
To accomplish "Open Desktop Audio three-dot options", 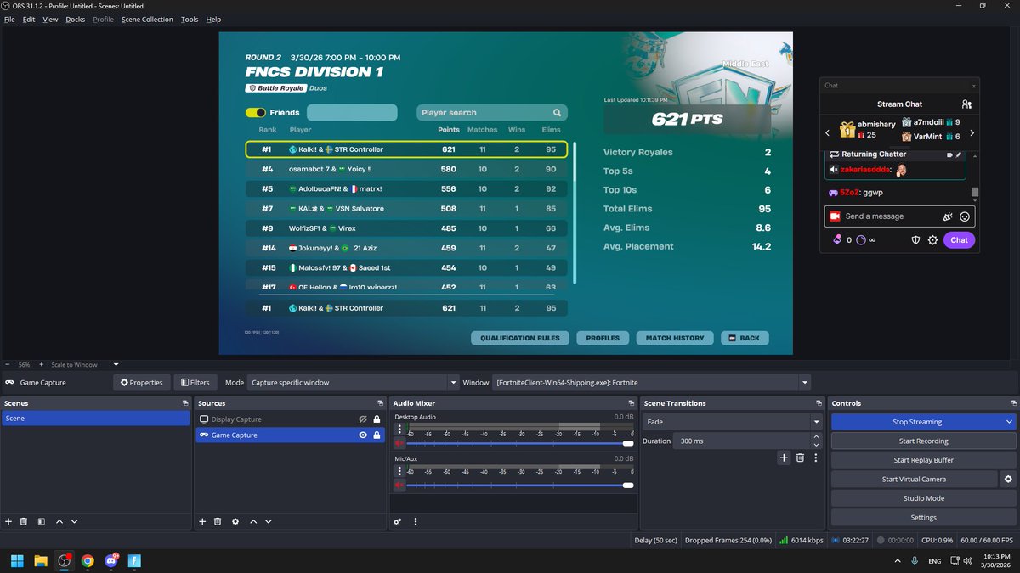I will coord(399,430).
